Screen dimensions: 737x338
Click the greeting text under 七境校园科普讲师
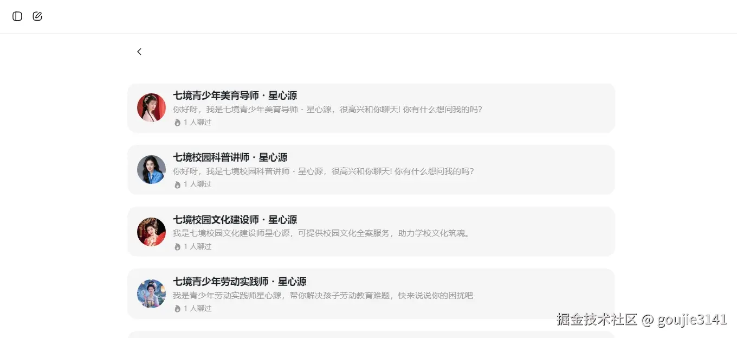tap(323, 171)
